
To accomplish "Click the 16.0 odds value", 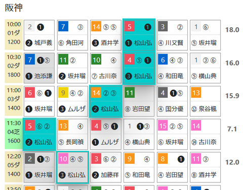I will [x=232, y=63].
